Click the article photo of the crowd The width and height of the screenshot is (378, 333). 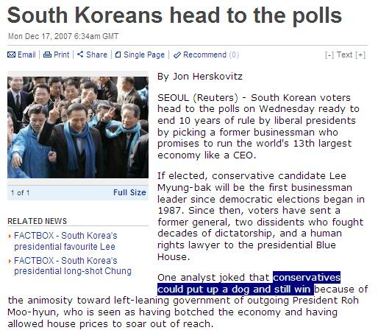click(78, 127)
